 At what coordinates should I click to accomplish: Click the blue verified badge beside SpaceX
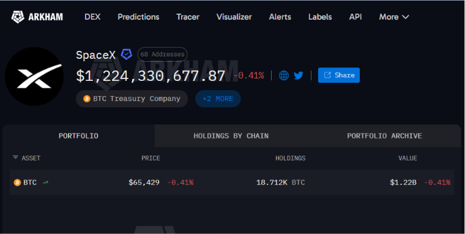(x=127, y=55)
